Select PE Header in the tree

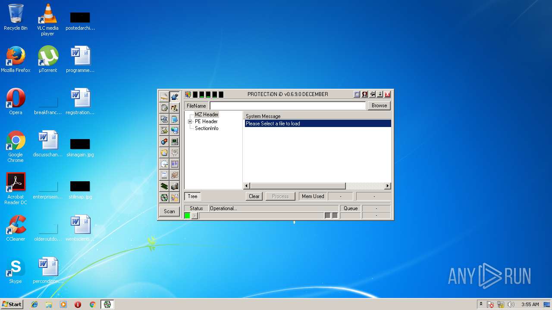point(206,121)
